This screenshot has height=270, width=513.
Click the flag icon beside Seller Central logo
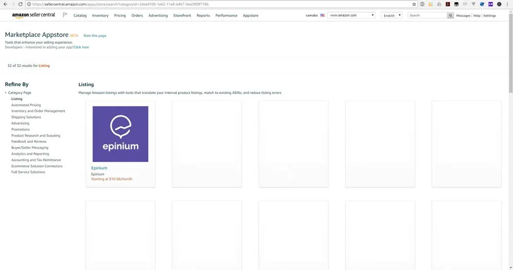click(65, 15)
